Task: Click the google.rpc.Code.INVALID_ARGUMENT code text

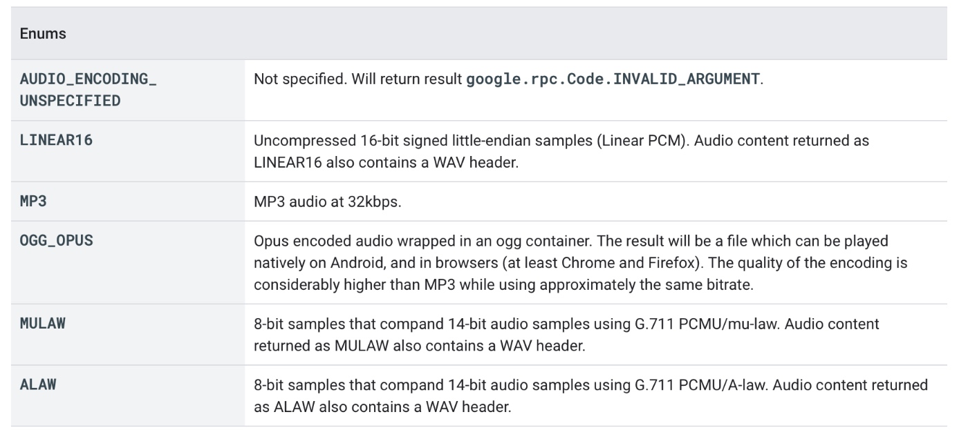Action: [613, 79]
